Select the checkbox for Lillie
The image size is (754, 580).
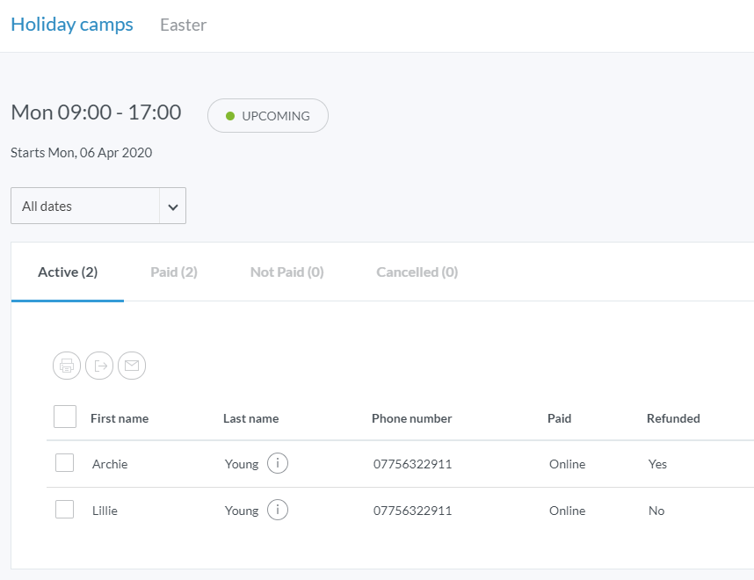tap(64, 509)
